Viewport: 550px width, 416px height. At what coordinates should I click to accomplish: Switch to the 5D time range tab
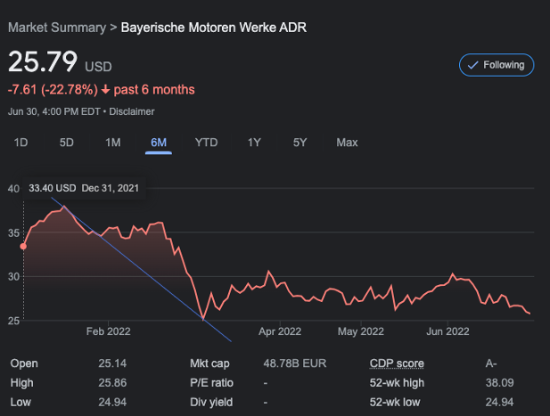click(x=66, y=143)
